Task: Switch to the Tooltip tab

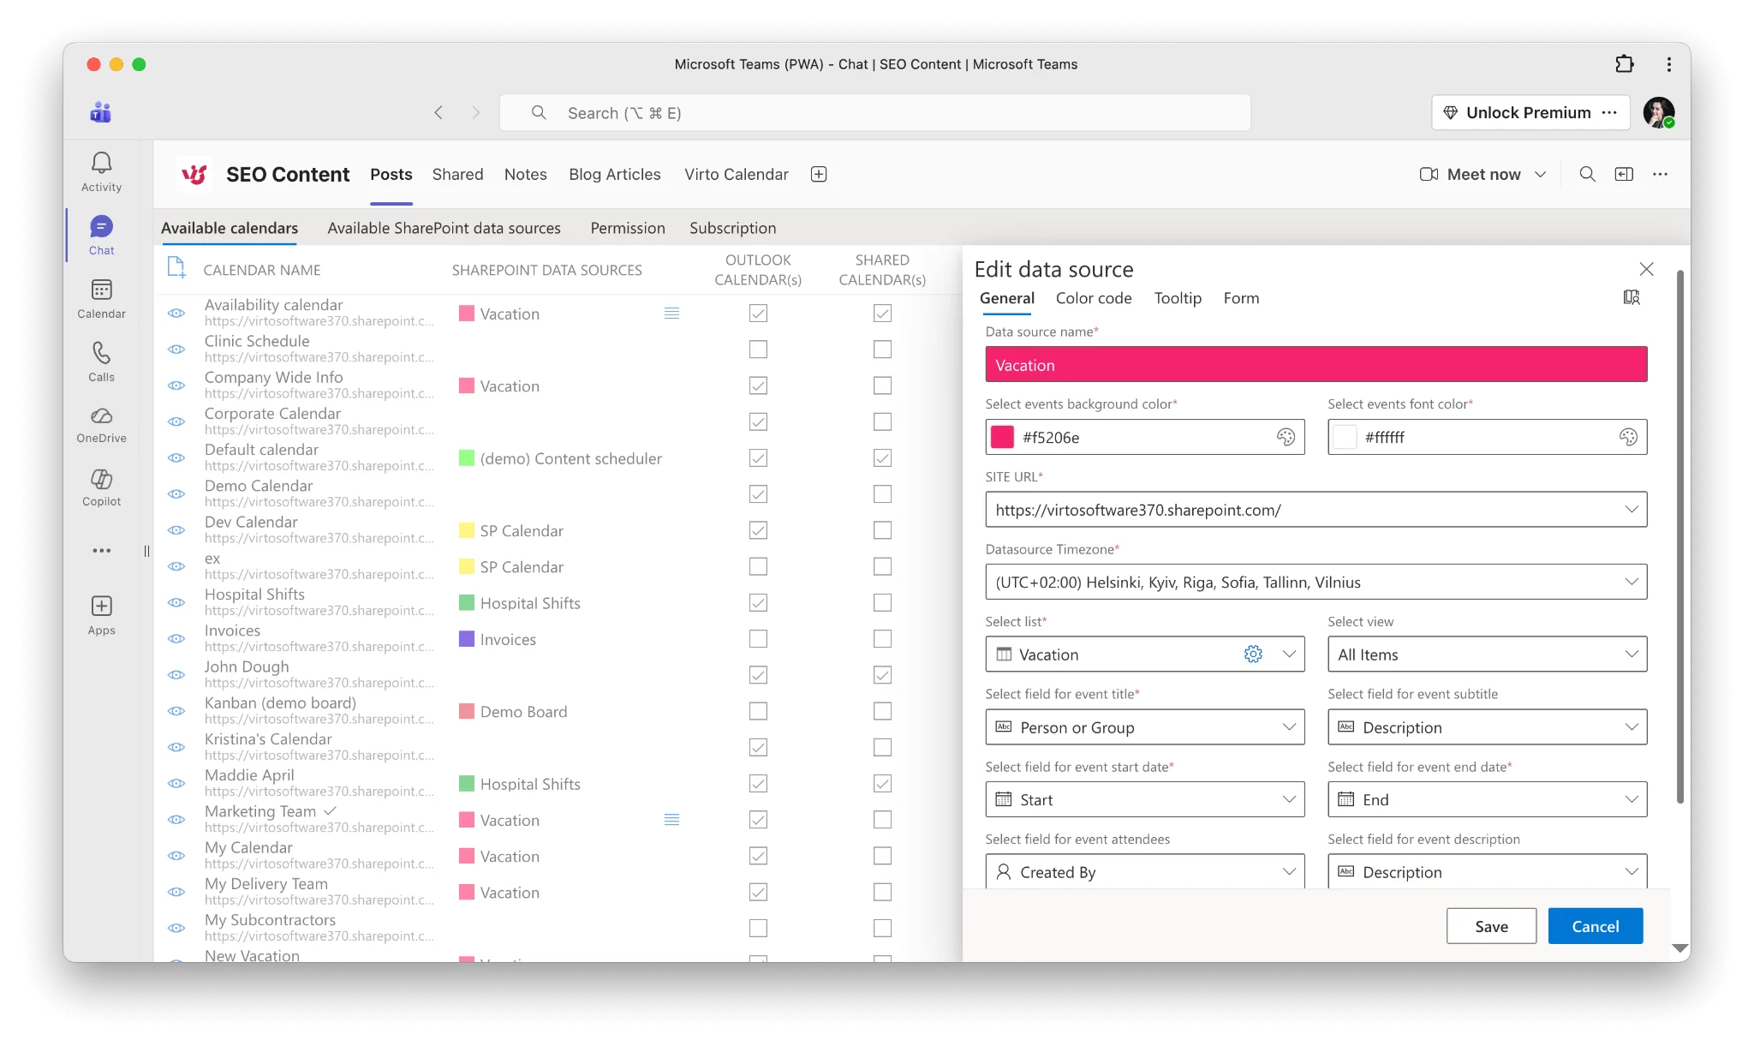Action: pyautogui.click(x=1178, y=298)
